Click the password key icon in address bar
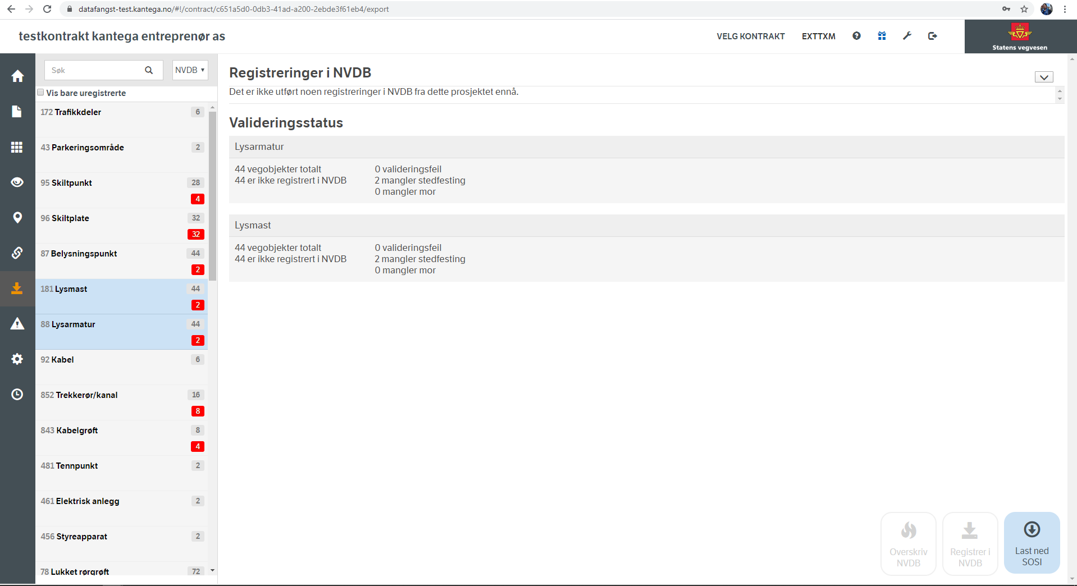This screenshot has width=1077, height=586. pyautogui.click(x=1006, y=9)
